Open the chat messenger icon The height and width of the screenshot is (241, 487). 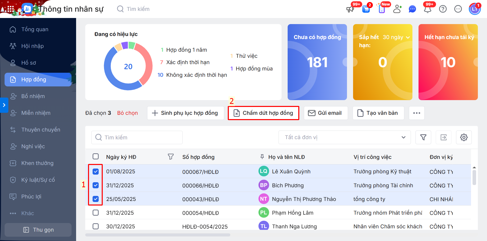click(412, 9)
